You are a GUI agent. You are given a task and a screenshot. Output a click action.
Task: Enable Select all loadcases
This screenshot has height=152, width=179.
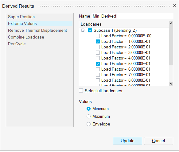point(81,91)
